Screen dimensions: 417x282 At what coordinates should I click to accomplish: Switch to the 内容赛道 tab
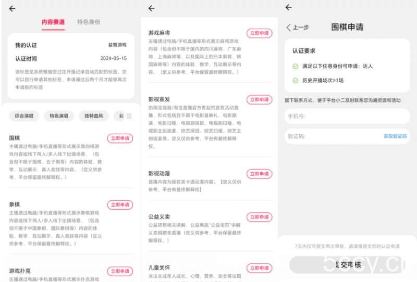tap(53, 22)
